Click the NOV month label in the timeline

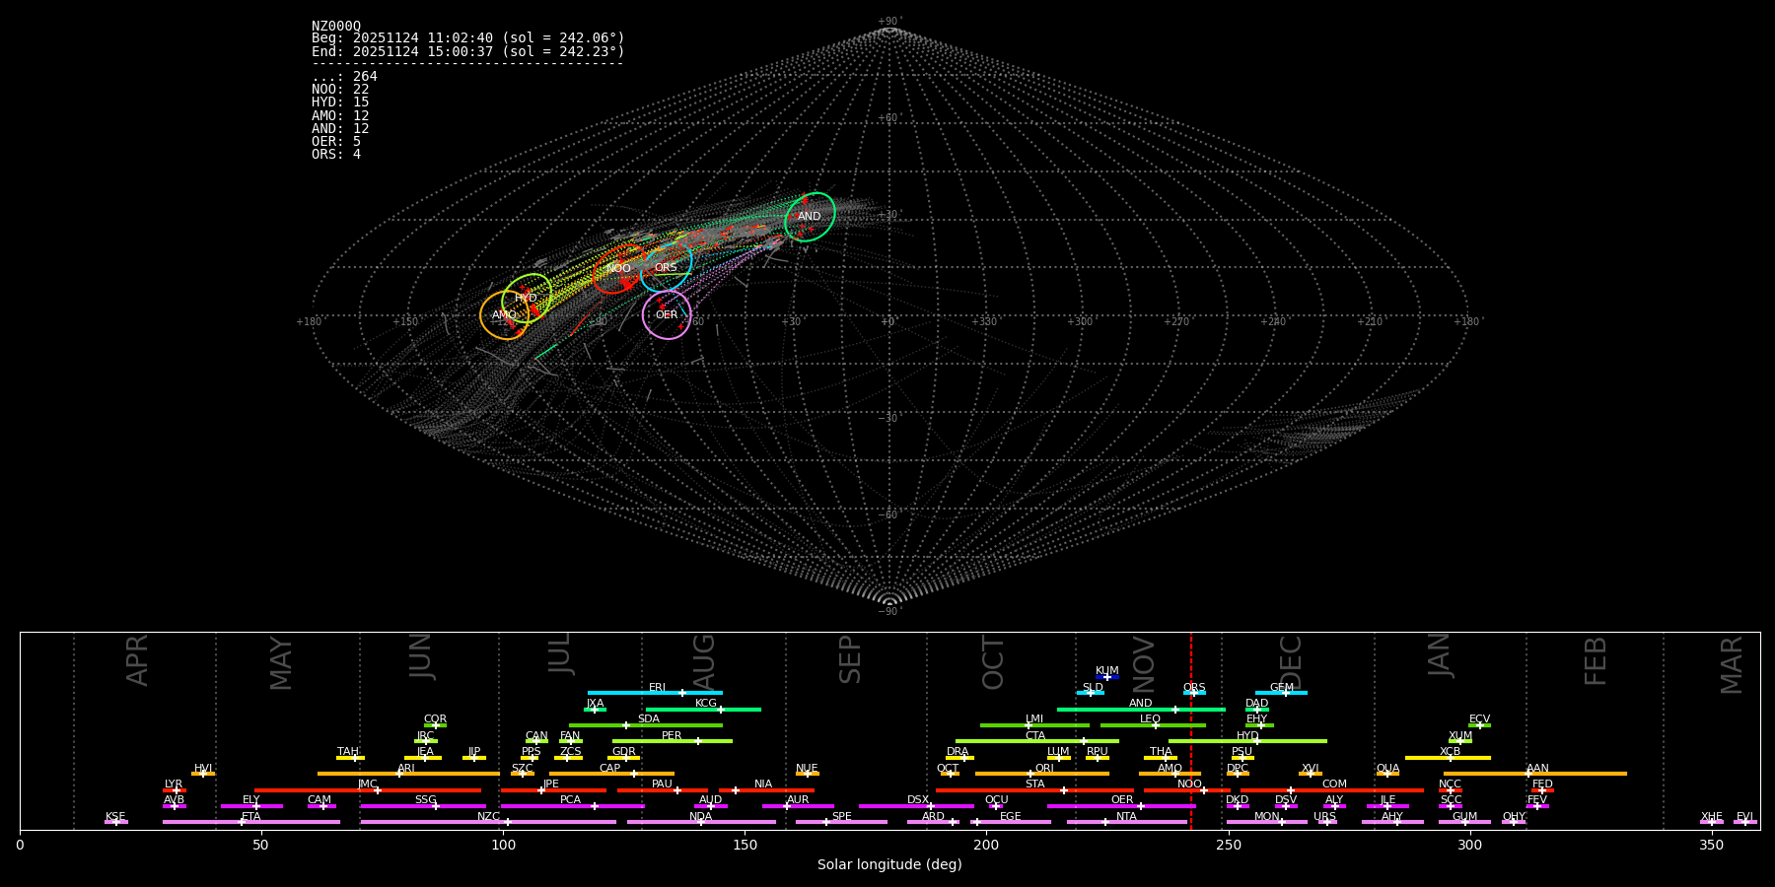(x=1144, y=663)
